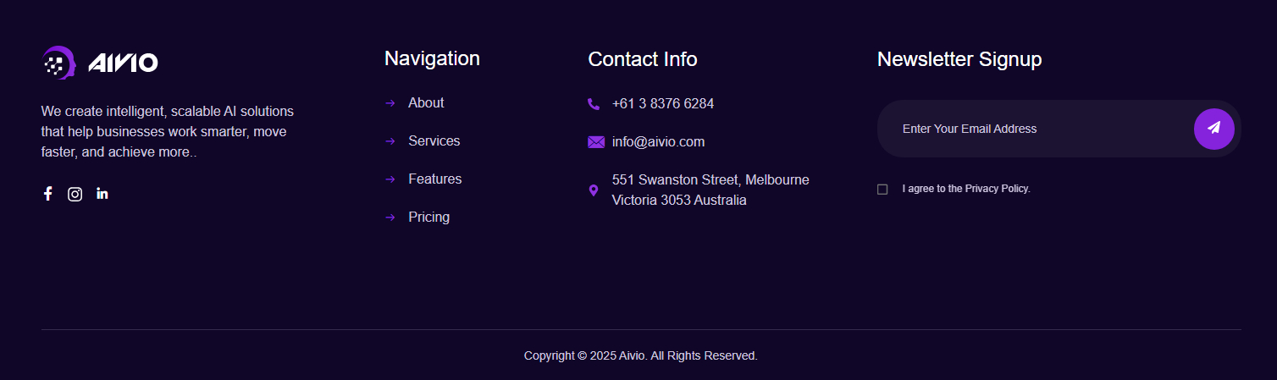Click the Privacy Policy agreement text
The image size is (1277, 380).
pos(966,189)
